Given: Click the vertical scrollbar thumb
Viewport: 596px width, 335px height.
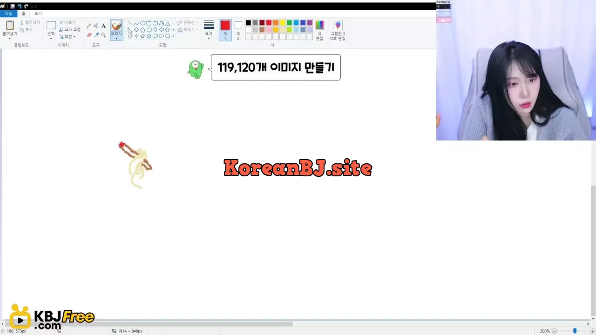Looking at the screenshot, I should coord(593,251).
